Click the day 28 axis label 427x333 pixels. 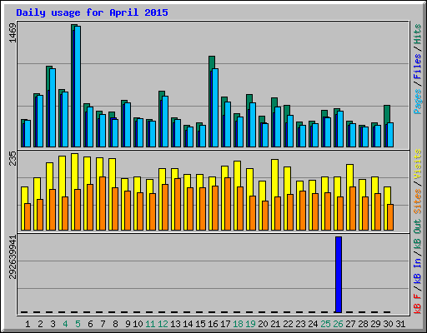363,324
